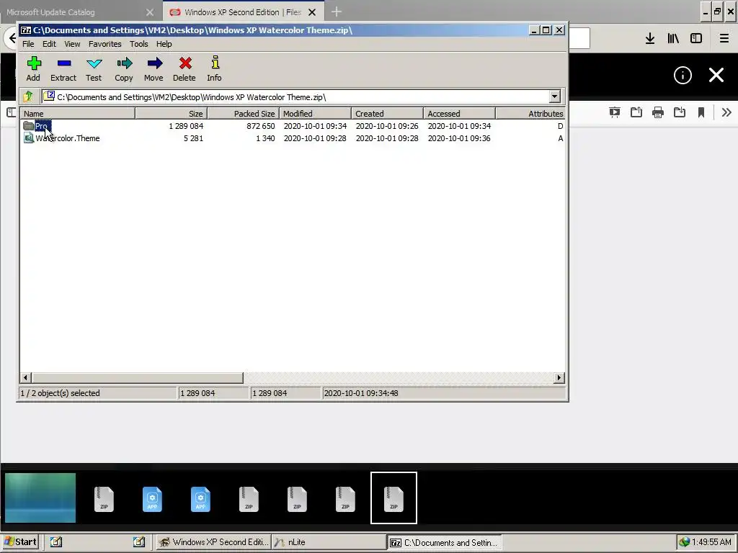Screen dimensions: 738x553
Task: Click the first quick launch notepad icon
Action: 56,542
